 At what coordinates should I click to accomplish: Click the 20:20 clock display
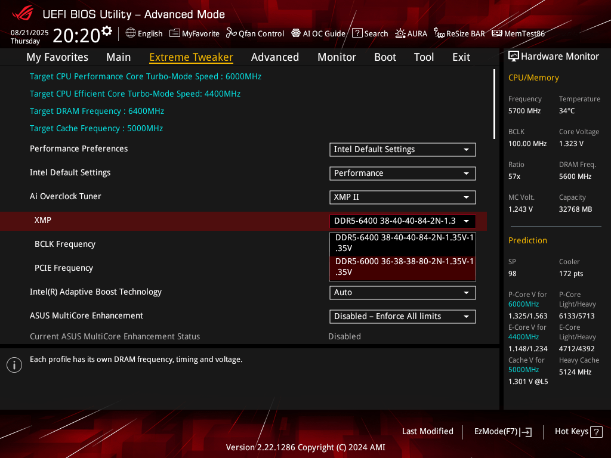(x=76, y=36)
